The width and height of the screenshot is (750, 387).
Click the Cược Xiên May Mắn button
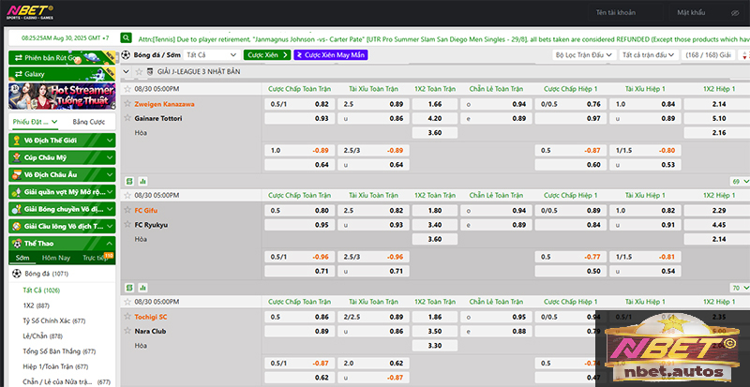point(330,55)
